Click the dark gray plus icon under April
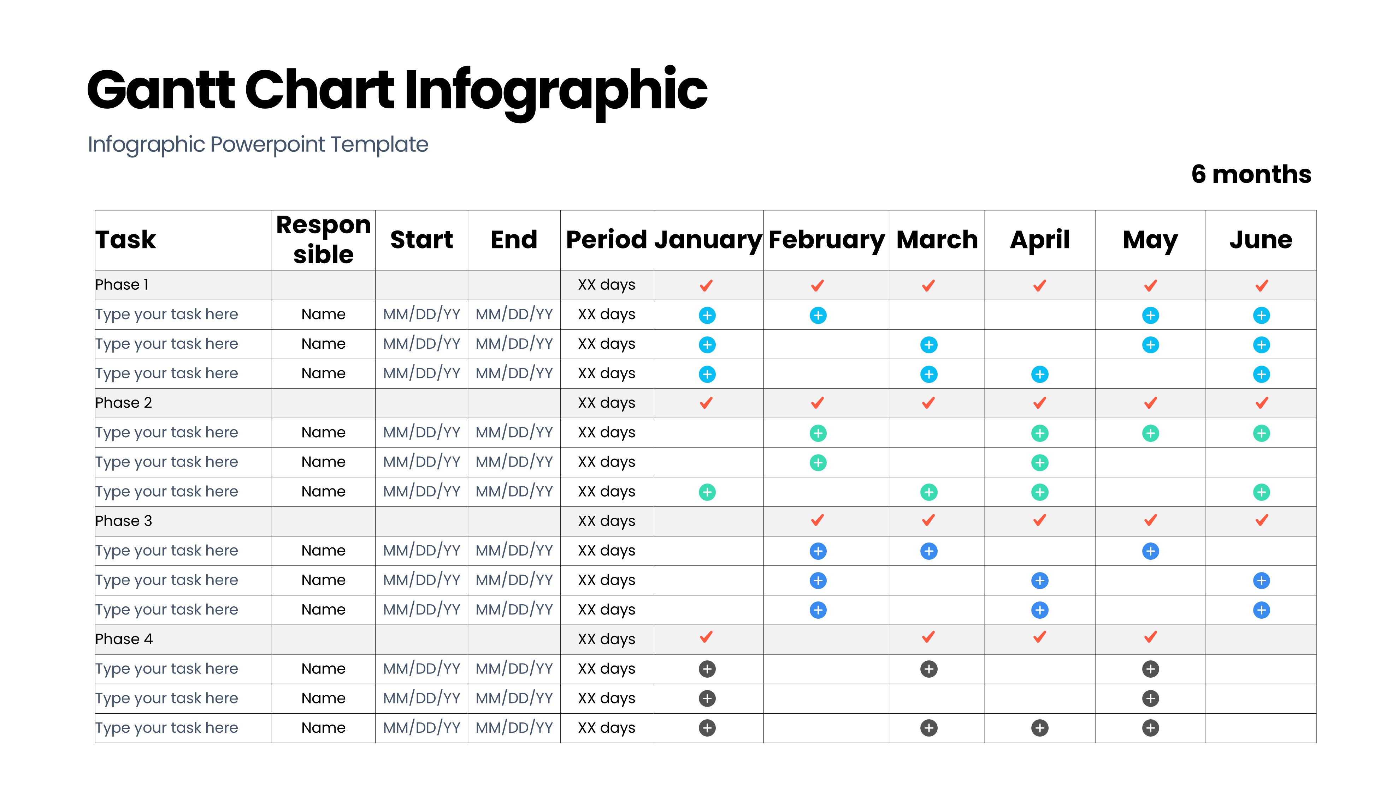 click(1040, 728)
